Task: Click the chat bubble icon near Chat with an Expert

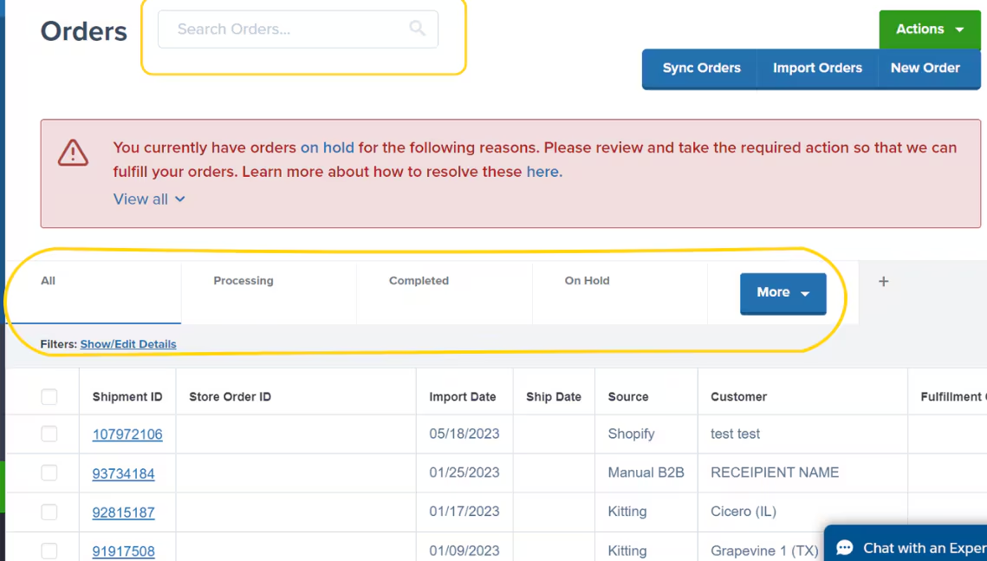Action: (x=843, y=547)
